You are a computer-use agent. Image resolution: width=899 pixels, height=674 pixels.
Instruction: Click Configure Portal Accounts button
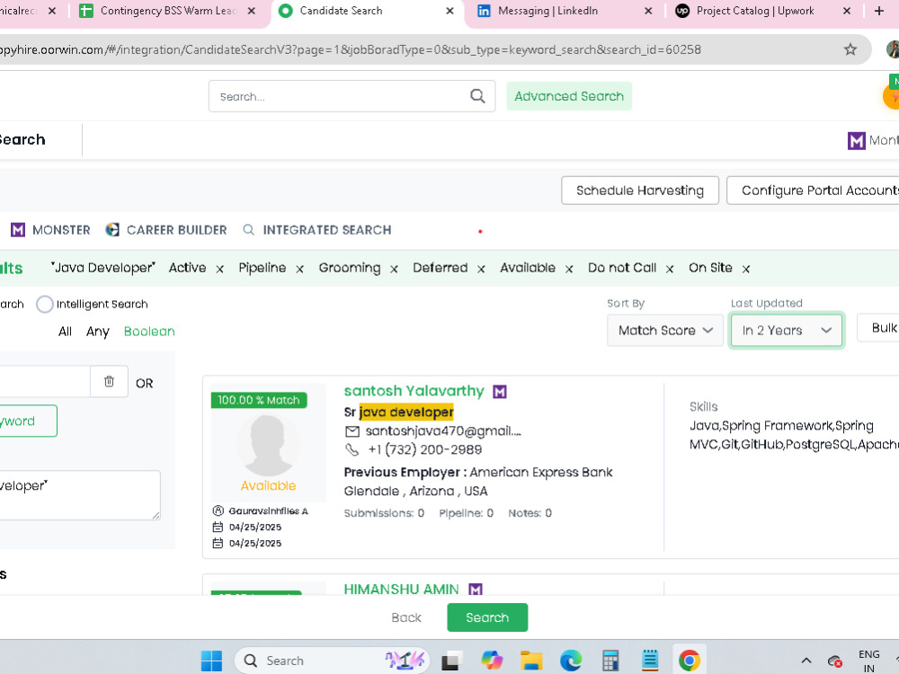[813, 191]
